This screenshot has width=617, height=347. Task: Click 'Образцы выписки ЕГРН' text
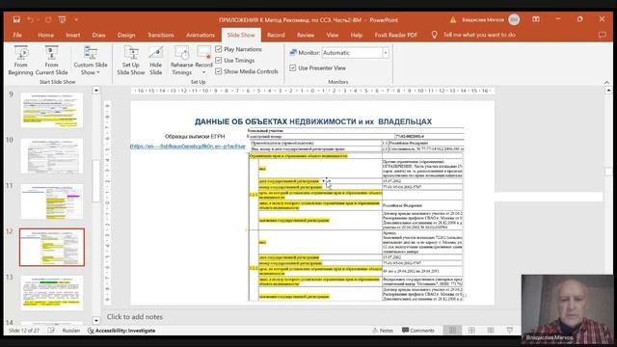pyautogui.click(x=195, y=136)
